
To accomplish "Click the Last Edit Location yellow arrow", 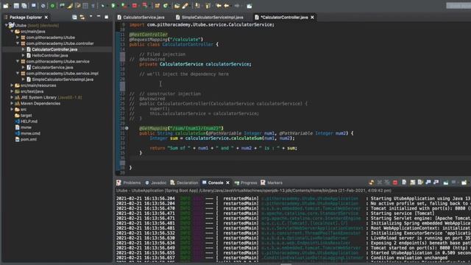I will 219,6.
